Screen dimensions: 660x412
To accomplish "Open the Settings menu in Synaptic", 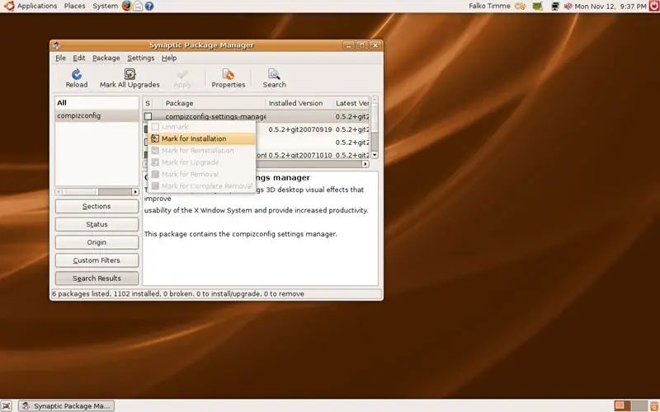I will pyautogui.click(x=140, y=59).
